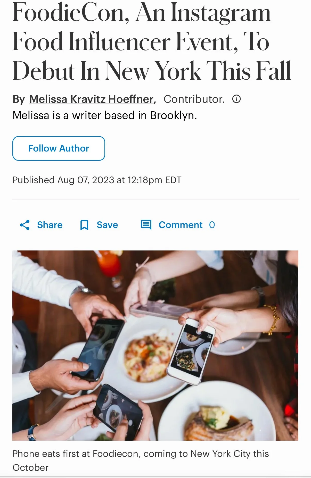Click the FoodieCon article headline
Image resolution: width=311 pixels, height=478 pixels.
[152, 42]
